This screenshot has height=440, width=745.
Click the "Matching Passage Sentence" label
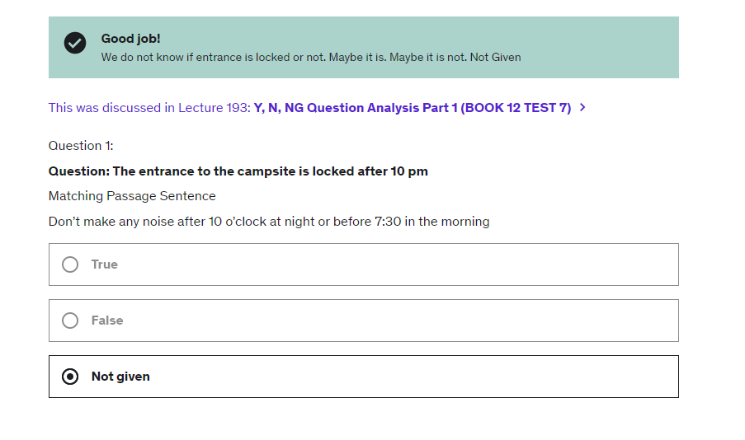[132, 196]
